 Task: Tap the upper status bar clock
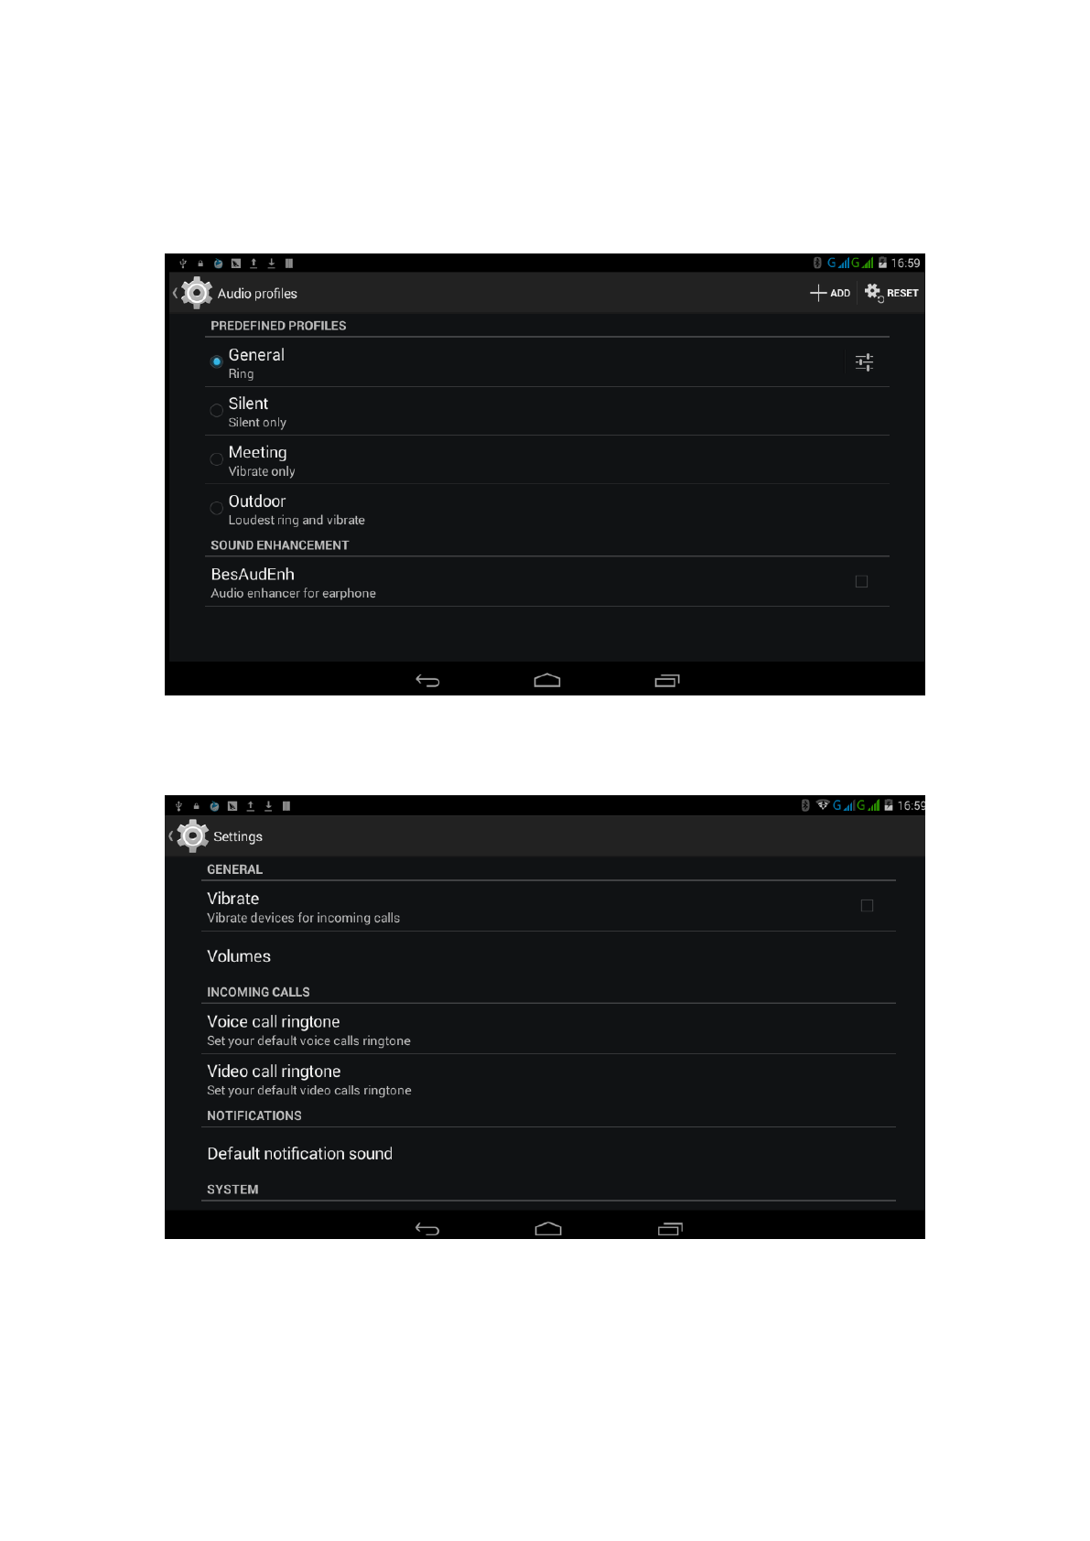(906, 264)
